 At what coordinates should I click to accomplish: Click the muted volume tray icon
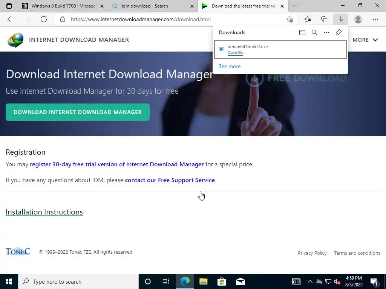pos(337,281)
